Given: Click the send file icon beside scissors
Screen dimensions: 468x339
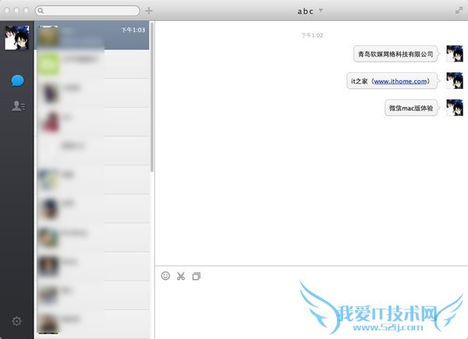Looking at the screenshot, I should (197, 276).
